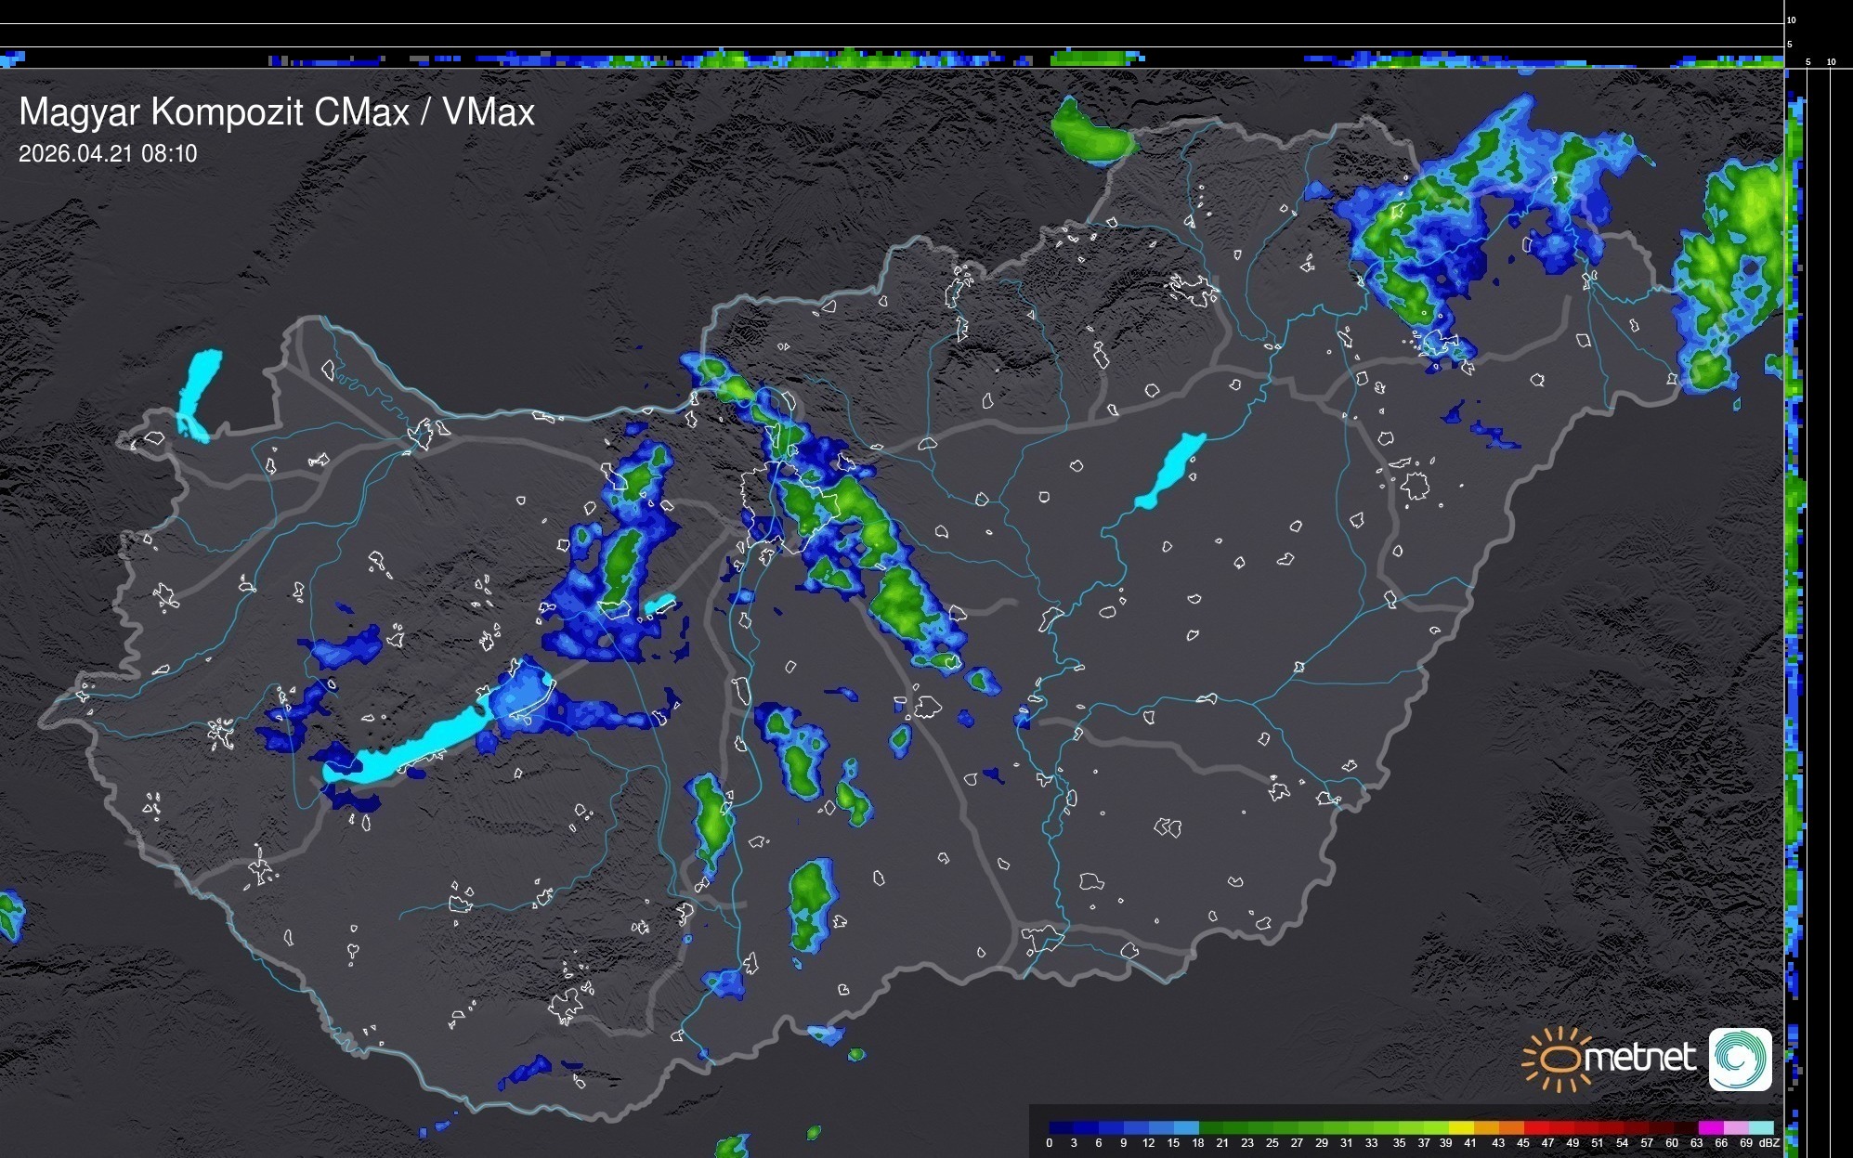Pick the yellow legend swatch at 39 dBZ
Screen dimensions: 1853x1158
coord(1460,1127)
